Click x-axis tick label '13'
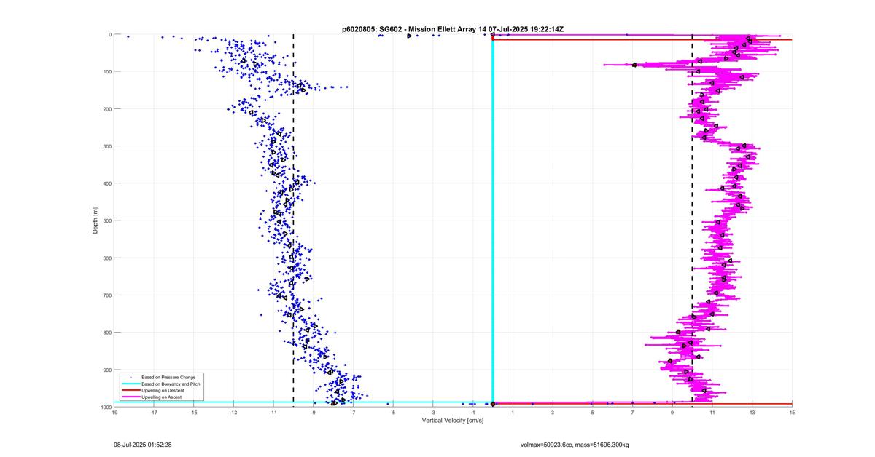Viewport: 875px width, 457px height. (752, 413)
